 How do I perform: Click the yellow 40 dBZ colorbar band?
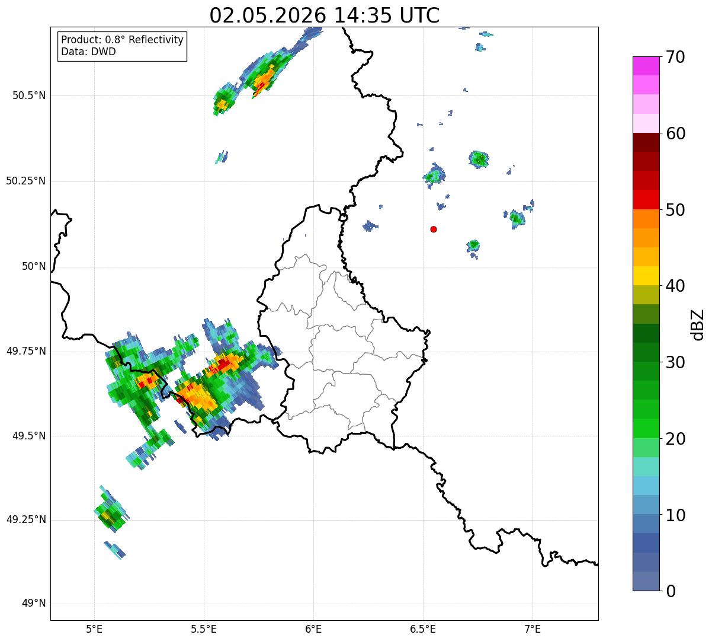click(x=646, y=276)
